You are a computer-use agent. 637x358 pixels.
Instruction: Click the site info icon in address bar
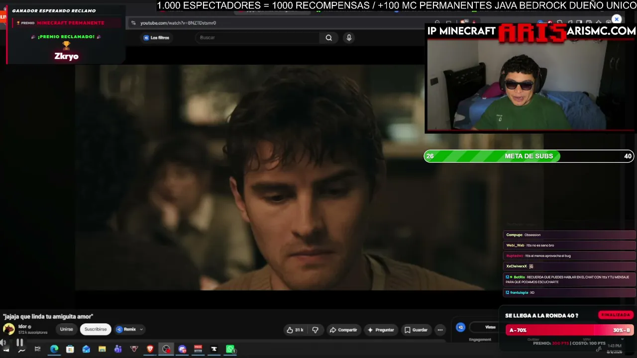(133, 23)
